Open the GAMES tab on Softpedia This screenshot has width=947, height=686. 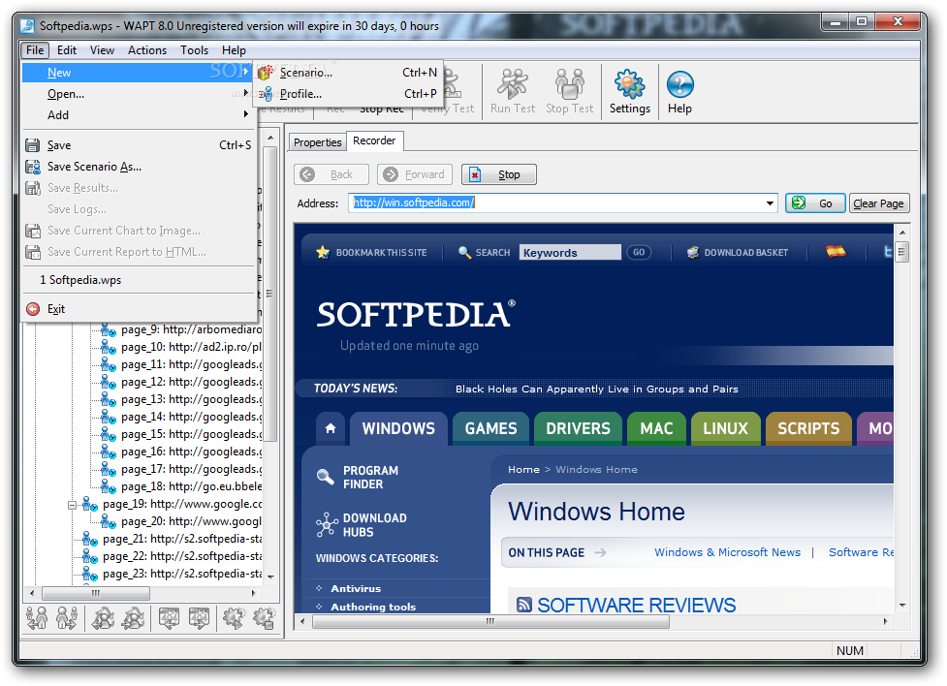[490, 428]
